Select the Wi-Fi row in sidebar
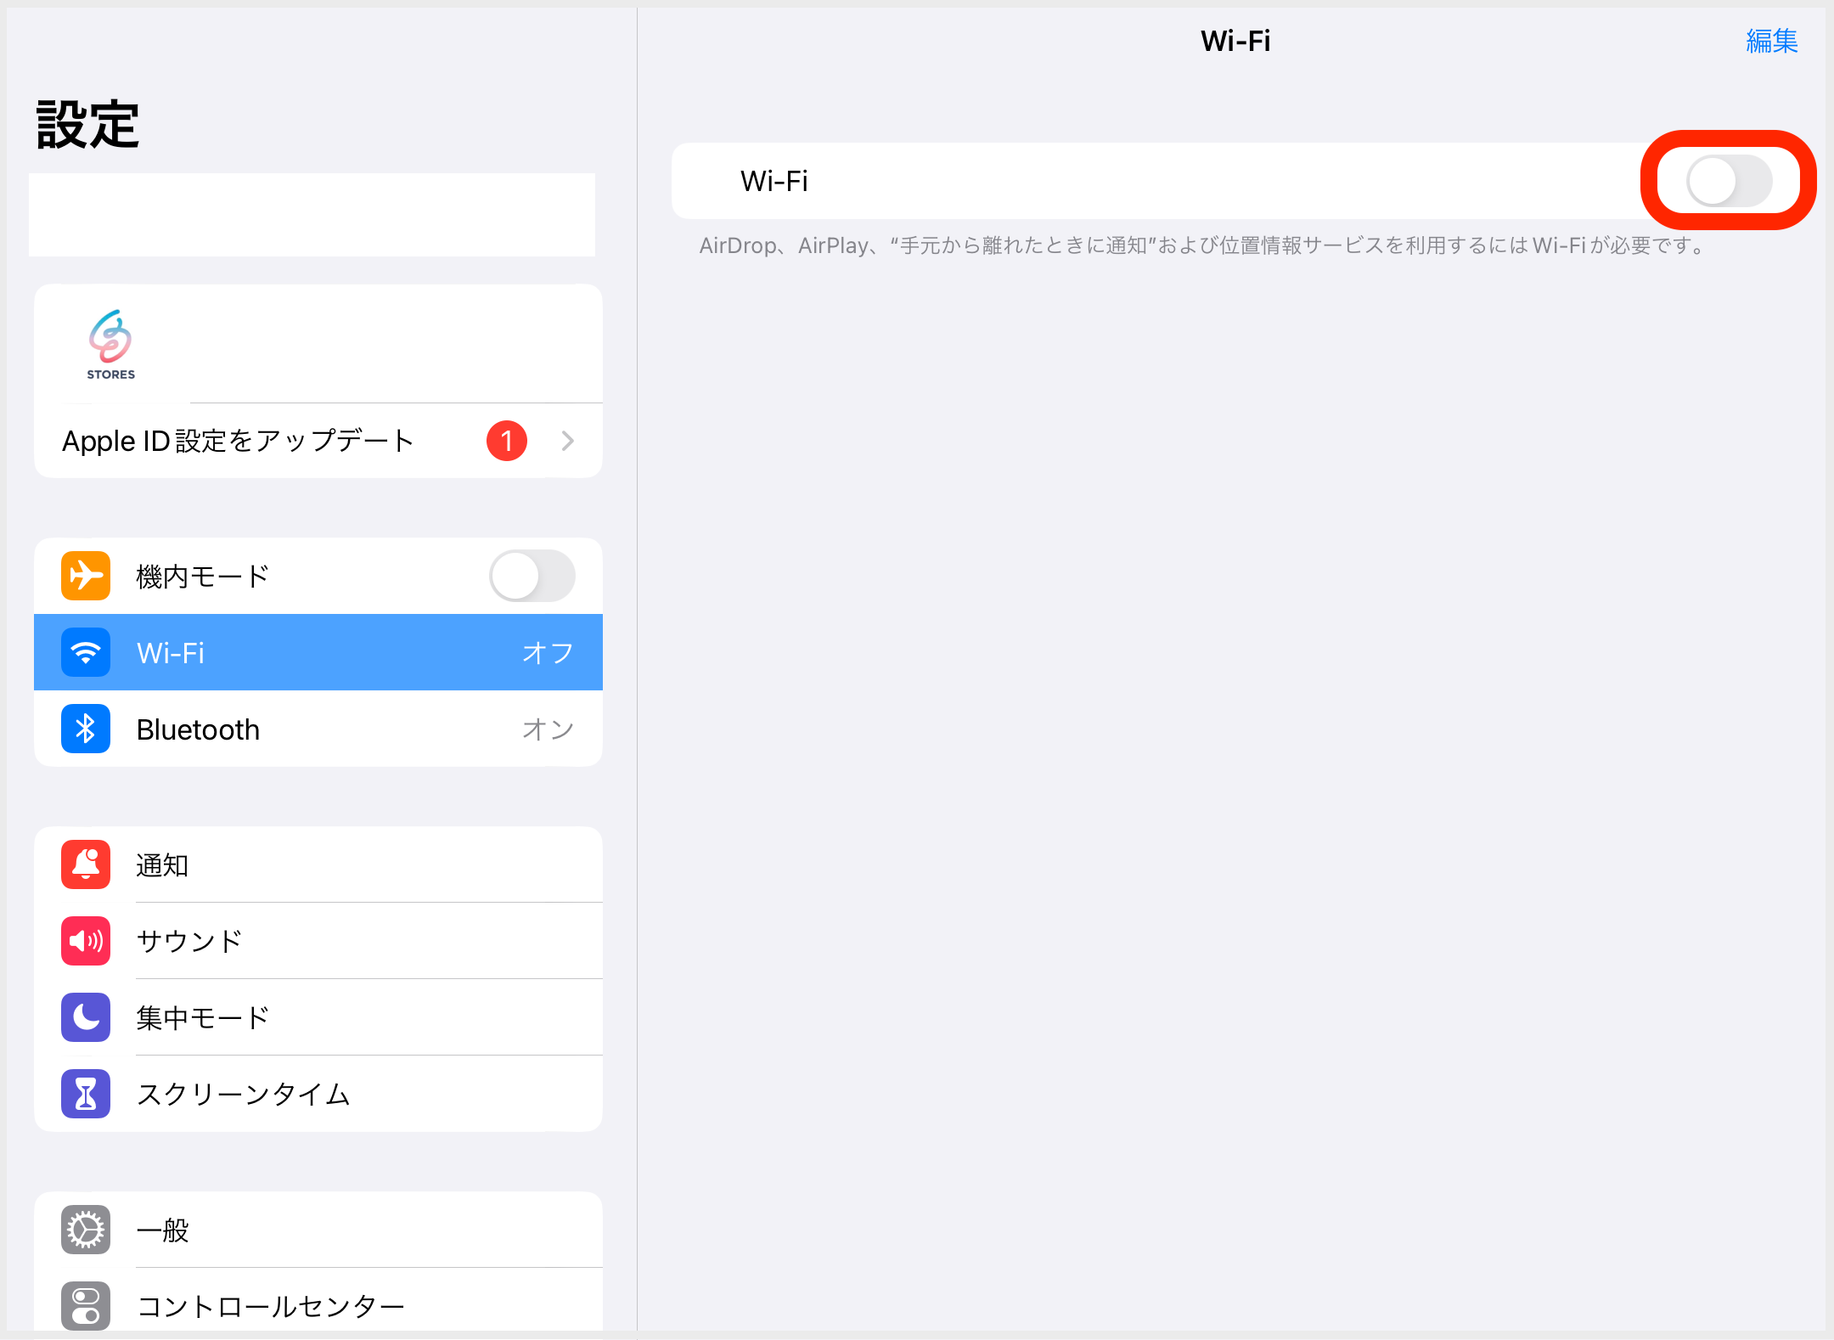Viewport: 1834px width, 1340px height. (318, 652)
